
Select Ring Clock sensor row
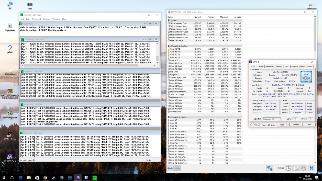click(204, 74)
